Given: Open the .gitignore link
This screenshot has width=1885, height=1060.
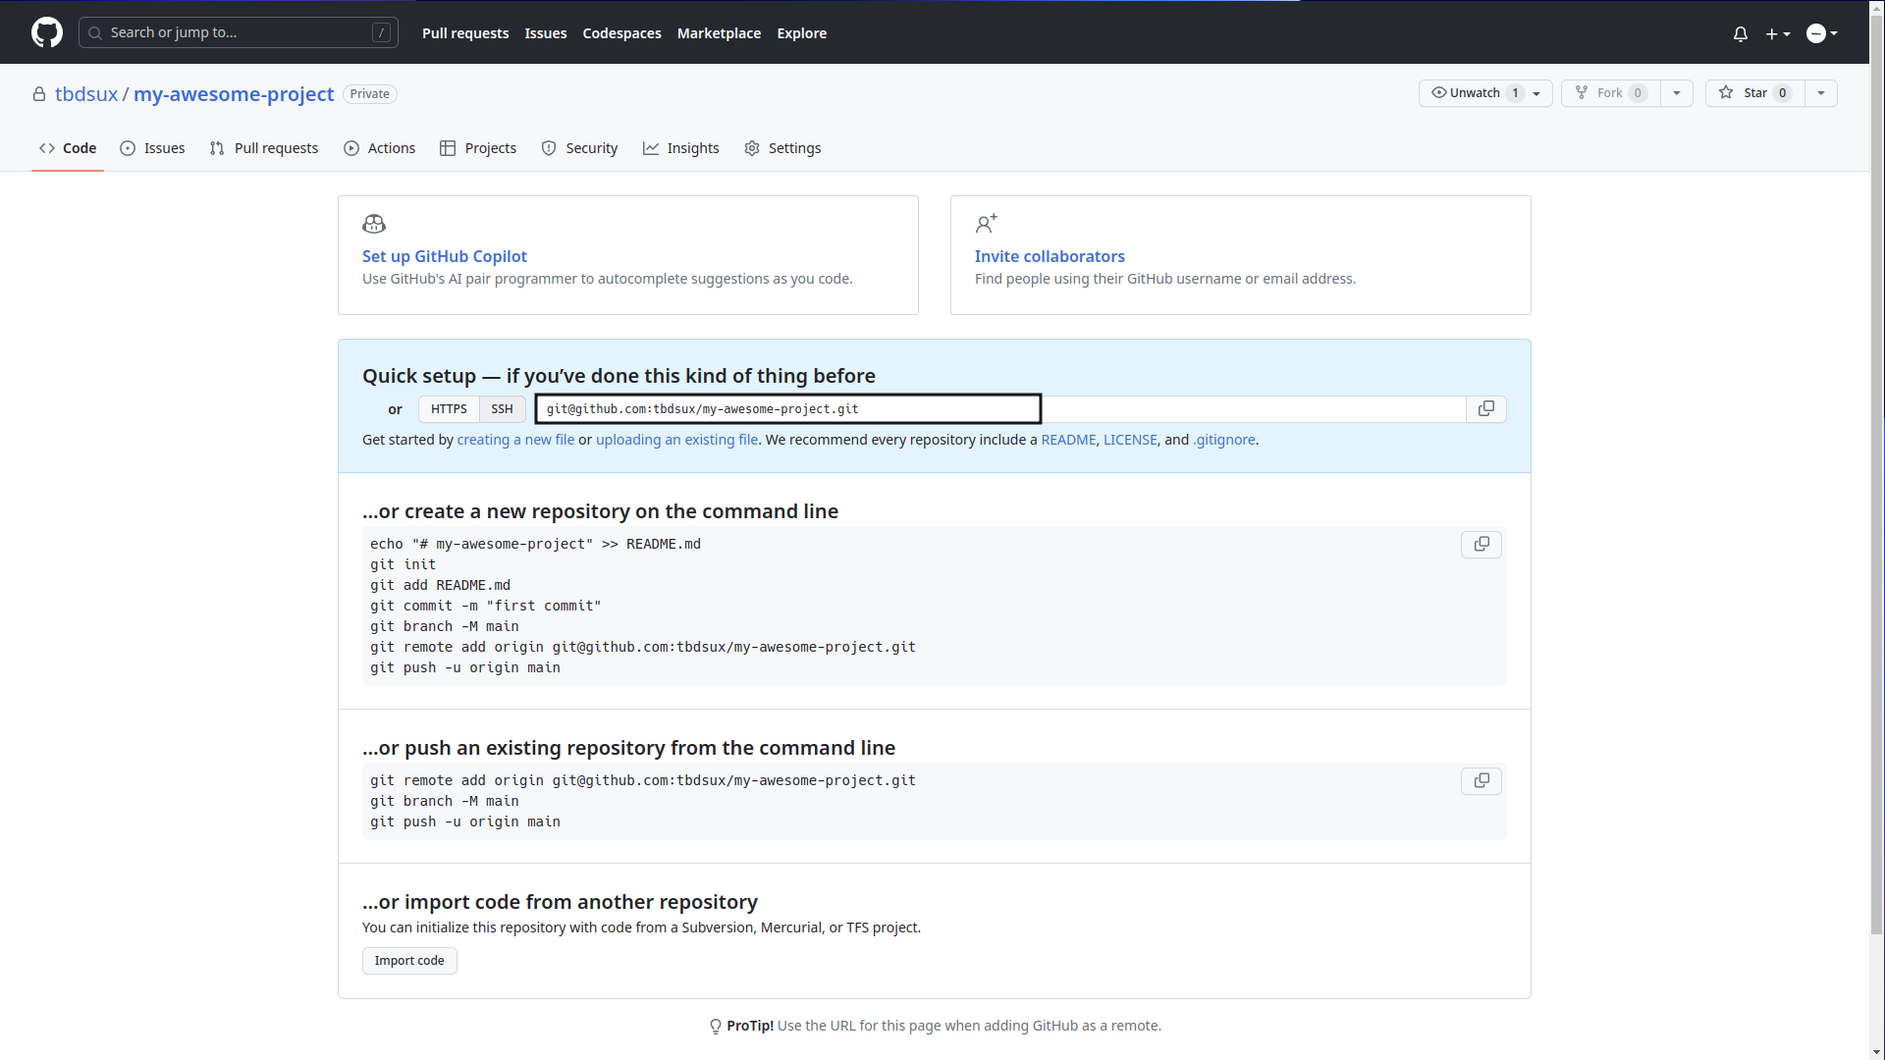Looking at the screenshot, I should pyautogui.click(x=1224, y=440).
